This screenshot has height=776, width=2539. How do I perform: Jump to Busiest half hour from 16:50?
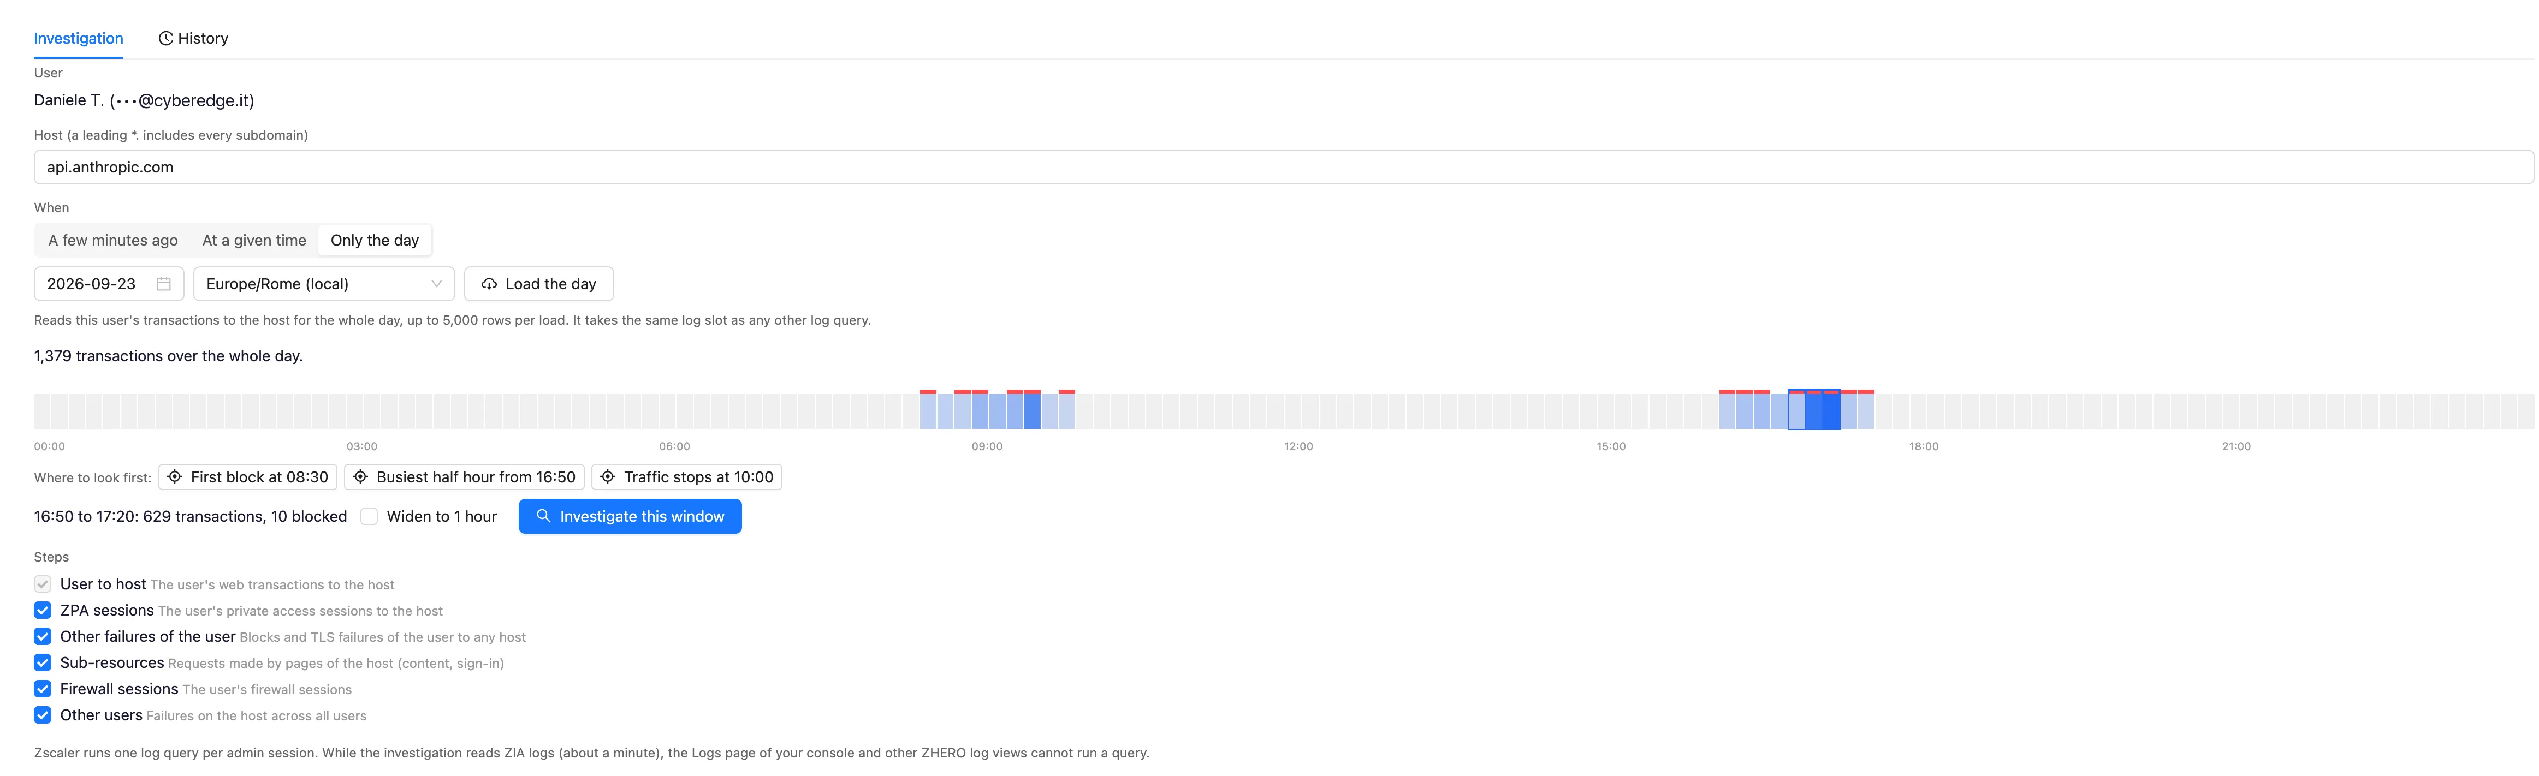pyautogui.click(x=464, y=476)
